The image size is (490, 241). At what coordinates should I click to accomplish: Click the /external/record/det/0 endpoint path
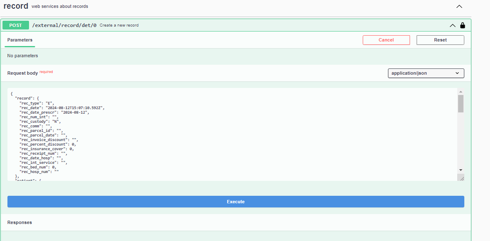[x=64, y=25]
